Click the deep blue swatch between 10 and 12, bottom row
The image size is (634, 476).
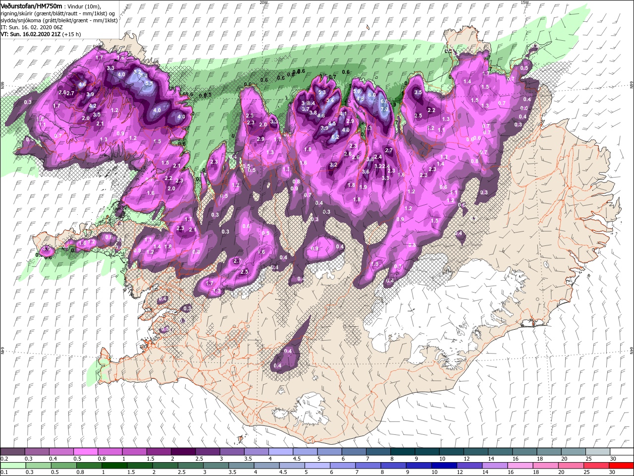[x=443, y=466]
